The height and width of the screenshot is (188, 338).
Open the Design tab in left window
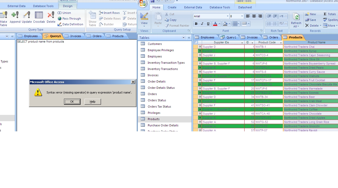point(68,6)
